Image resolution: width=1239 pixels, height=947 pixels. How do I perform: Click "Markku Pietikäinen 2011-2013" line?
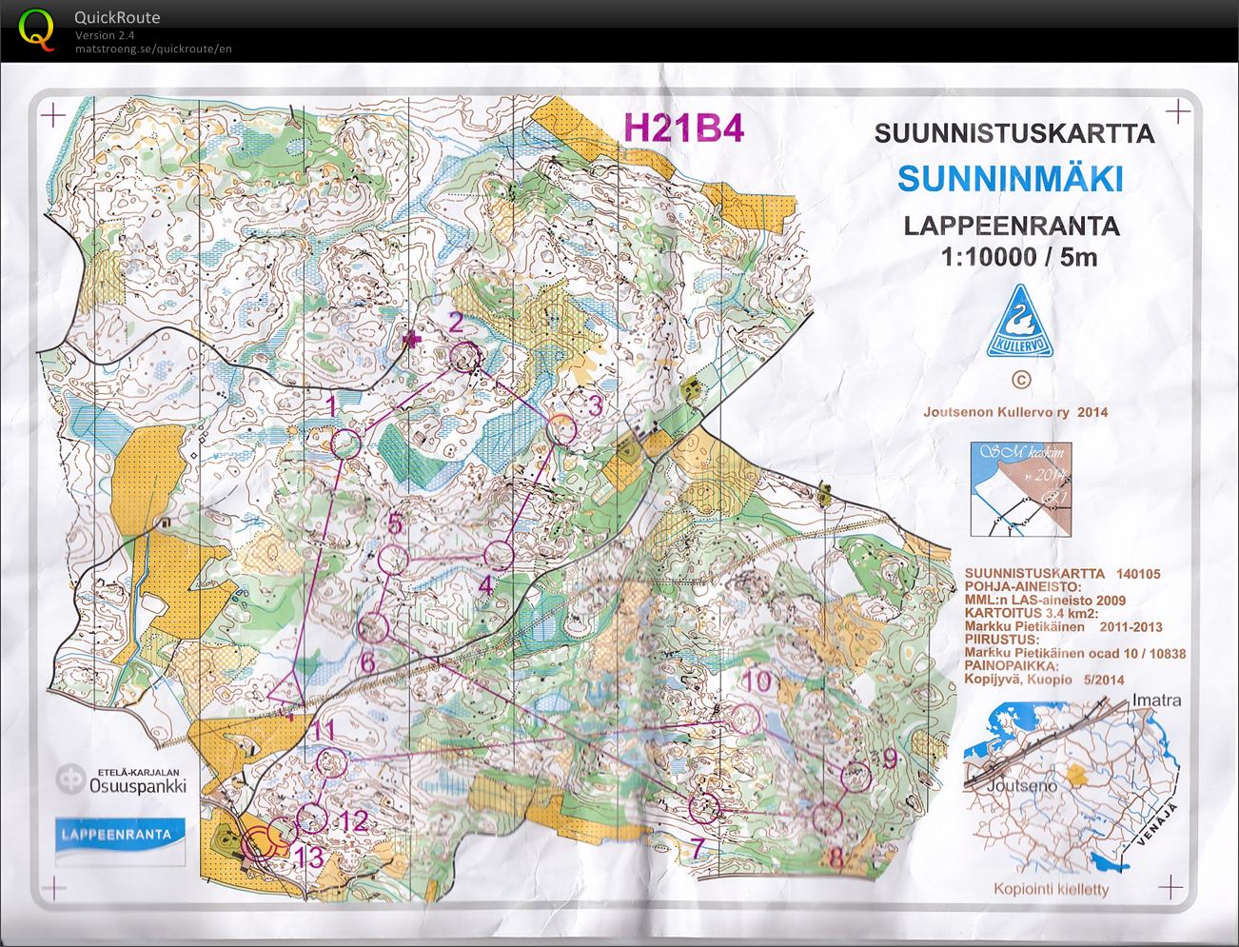point(1063,627)
